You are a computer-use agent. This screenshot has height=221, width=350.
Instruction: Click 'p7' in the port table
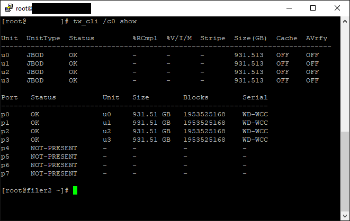[x=5, y=174]
